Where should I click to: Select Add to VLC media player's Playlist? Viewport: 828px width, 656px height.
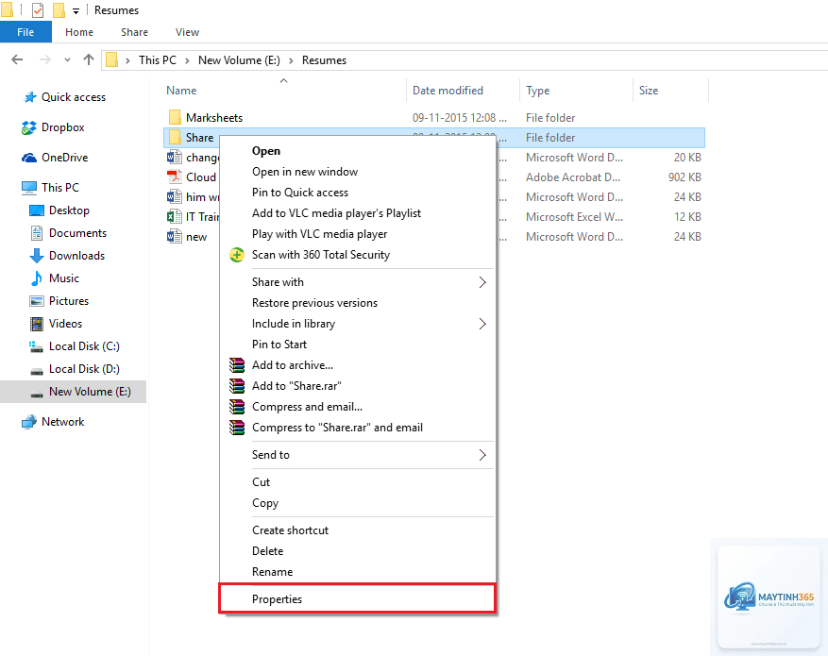pyautogui.click(x=358, y=213)
